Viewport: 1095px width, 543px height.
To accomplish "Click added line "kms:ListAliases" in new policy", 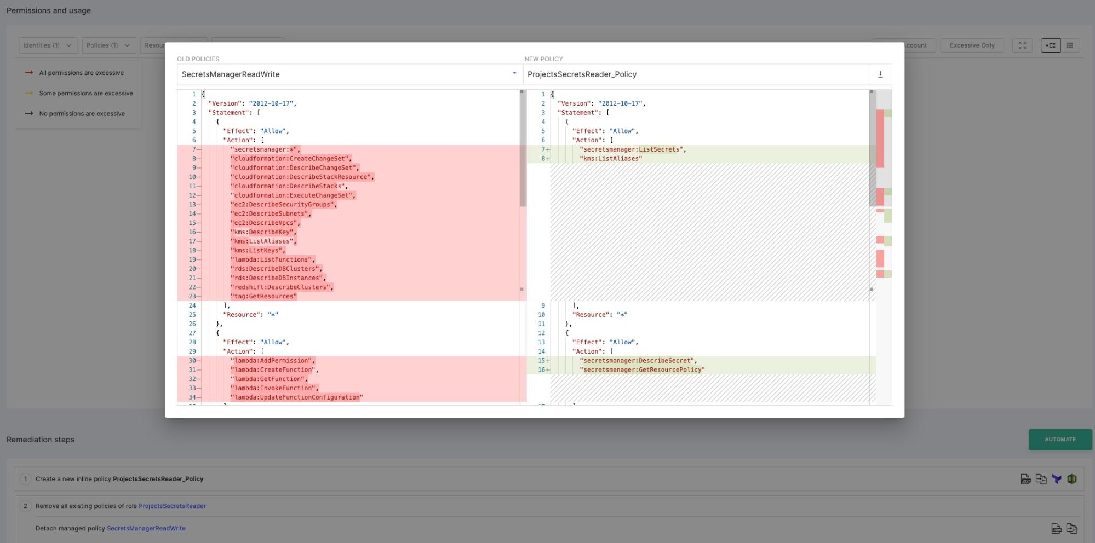I will [x=611, y=159].
